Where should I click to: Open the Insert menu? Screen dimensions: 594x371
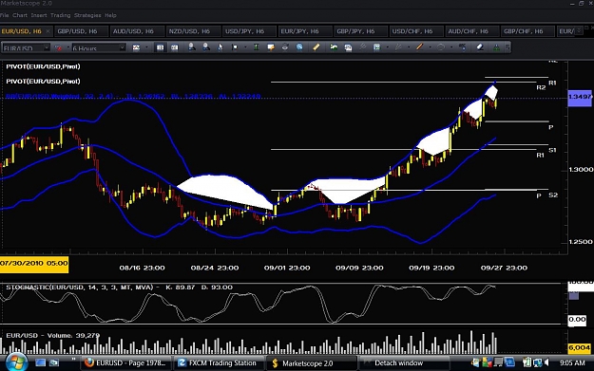39,15
